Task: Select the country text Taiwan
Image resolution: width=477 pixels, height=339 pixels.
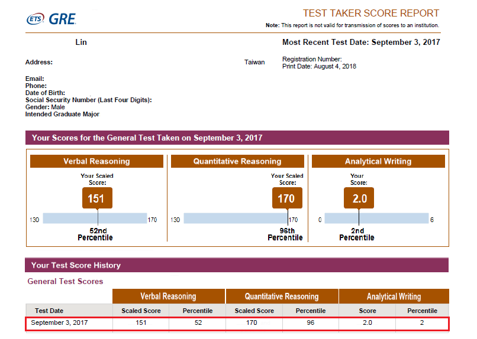Action: [x=254, y=62]
